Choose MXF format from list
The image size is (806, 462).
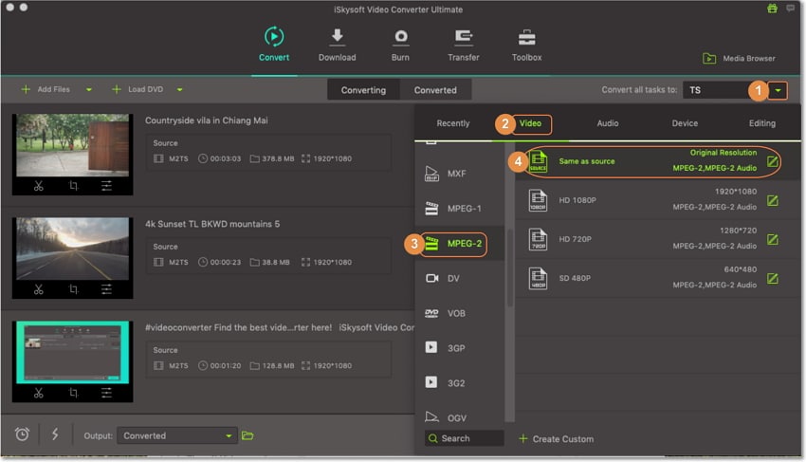[x=457, y=174]
